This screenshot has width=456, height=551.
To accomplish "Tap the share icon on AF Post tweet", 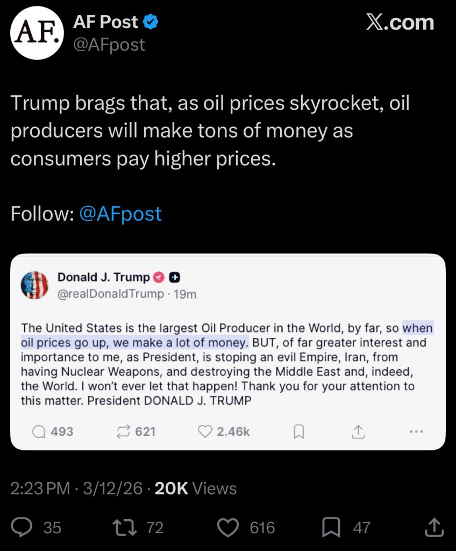I will pyautogui.click(x=433, y=528).
